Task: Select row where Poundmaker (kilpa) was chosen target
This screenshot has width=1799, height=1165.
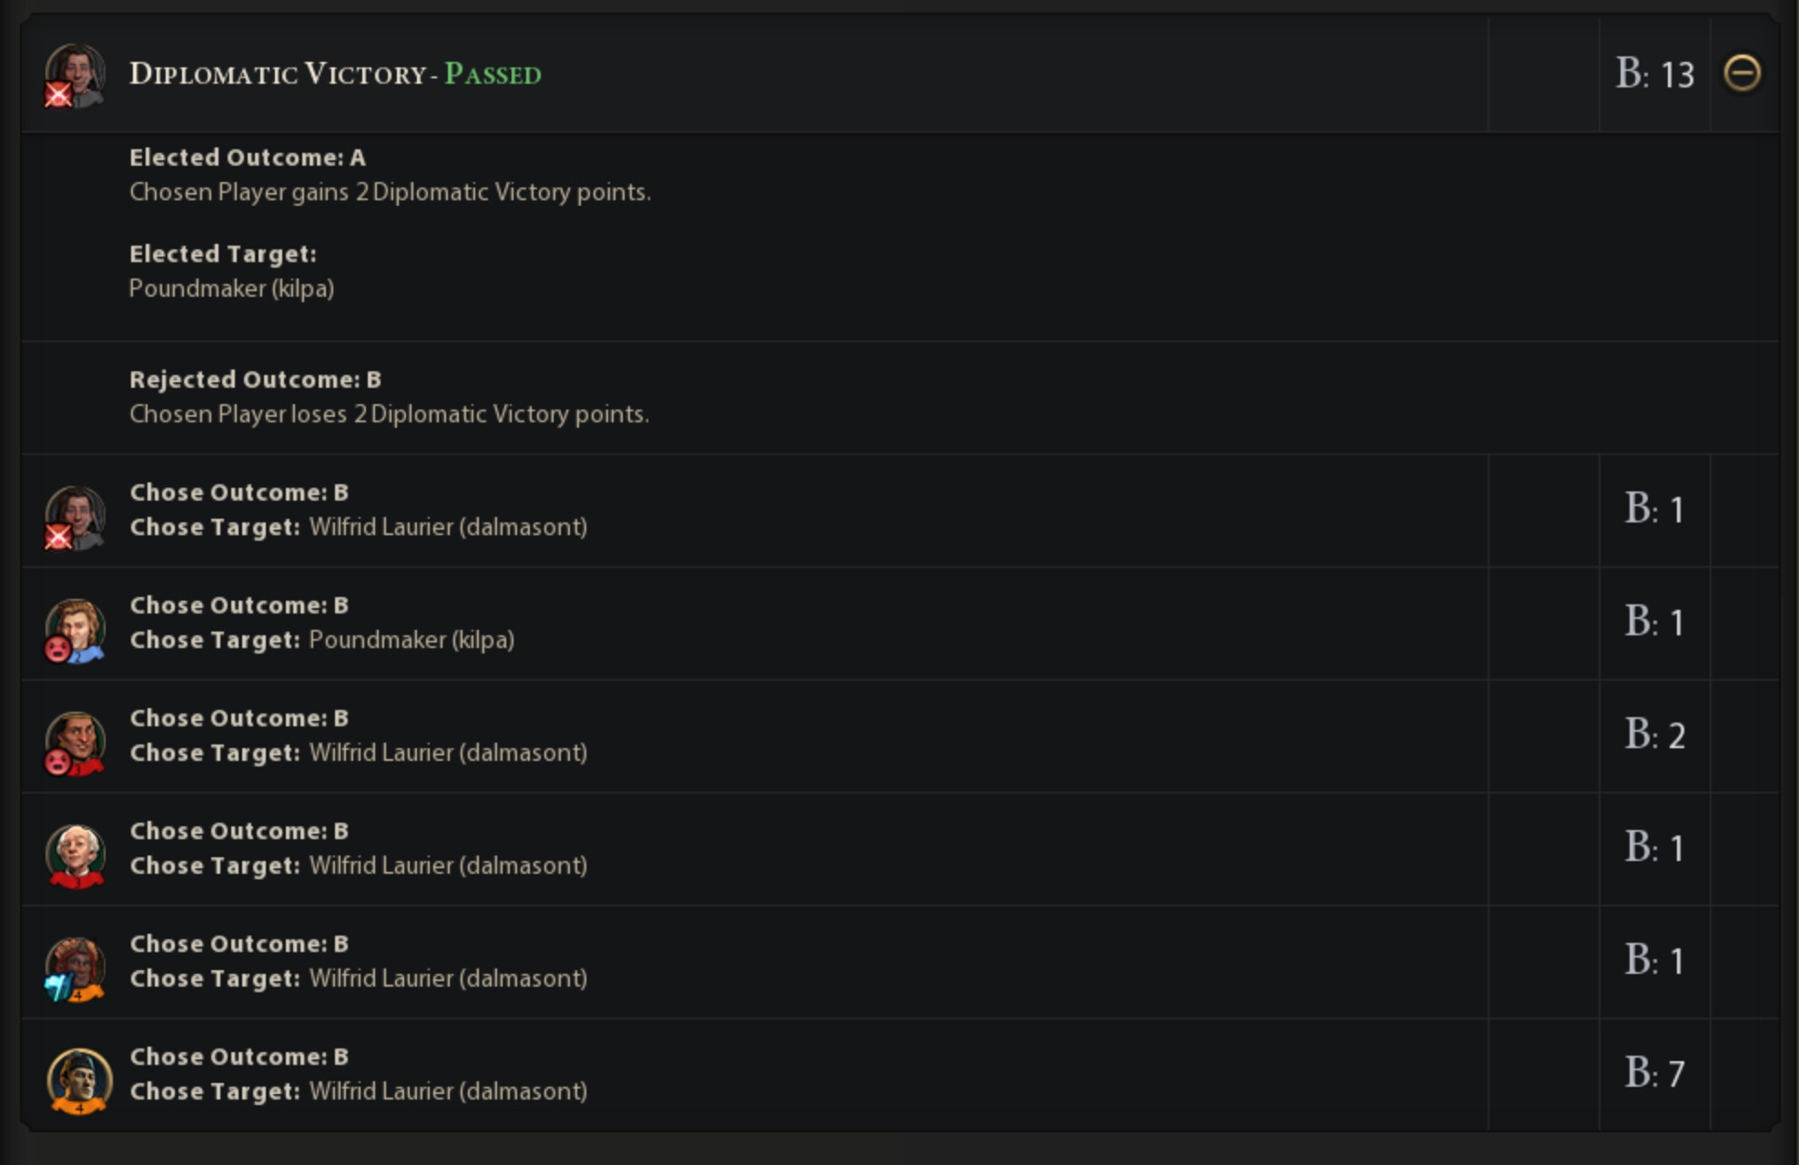Action: point(900,623)
